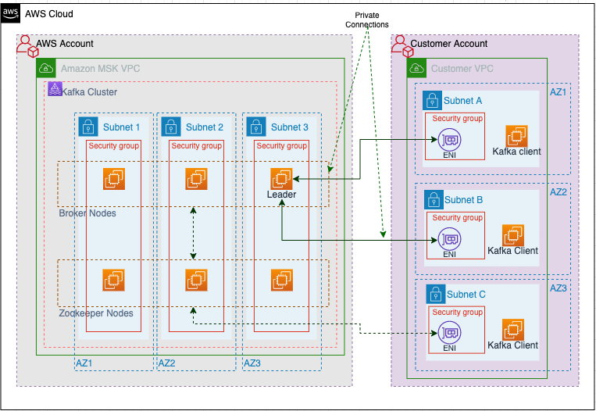
Task: Click the AZ3 label beside Subnet C
Action: (559, 288)
